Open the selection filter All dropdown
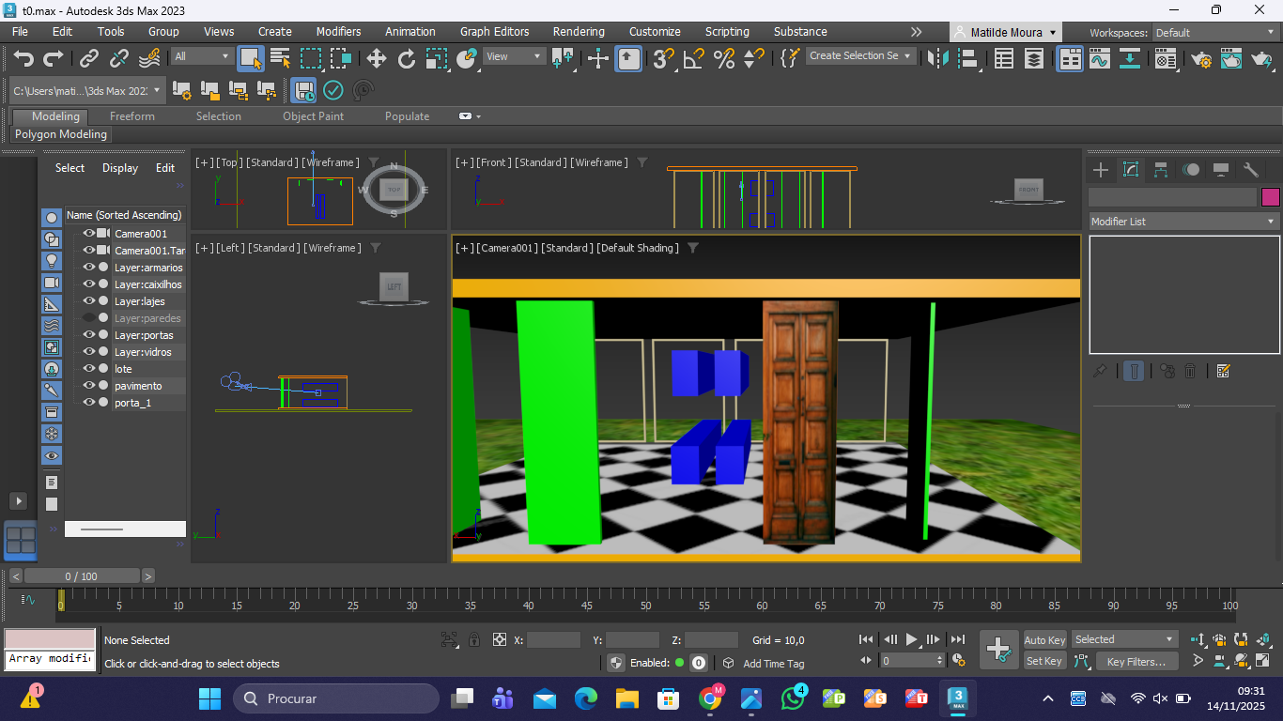This screenshot has width=1283, height=721. coord(202,56)
